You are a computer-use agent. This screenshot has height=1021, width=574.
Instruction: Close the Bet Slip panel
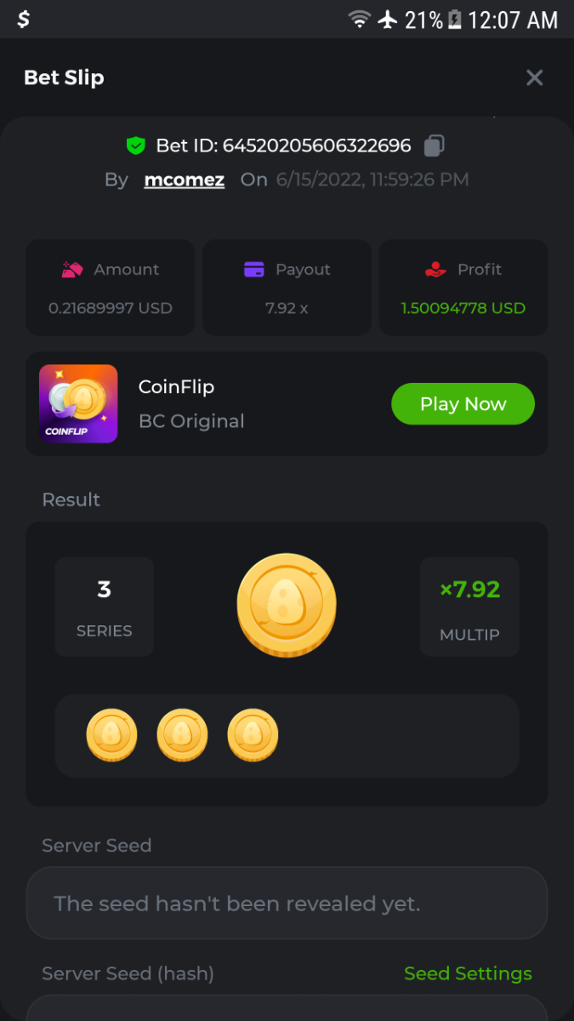click(x=534, y=78)
